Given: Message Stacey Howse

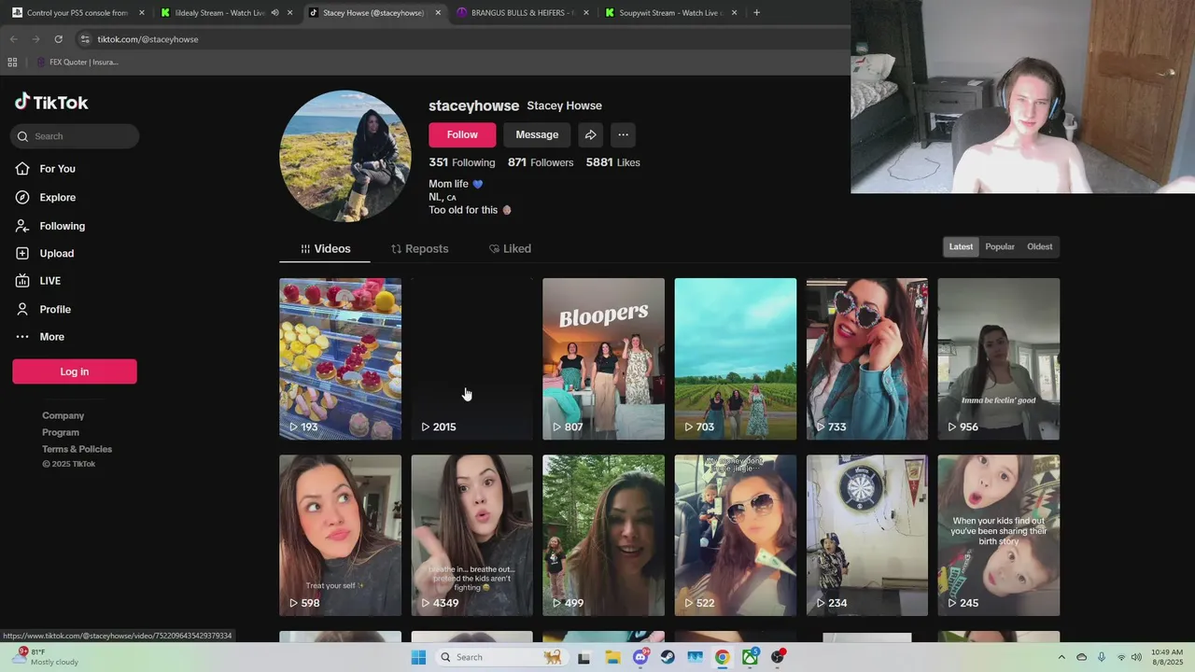Looking at the screenshot, I should pyautogui.click(x=537, y=134).
